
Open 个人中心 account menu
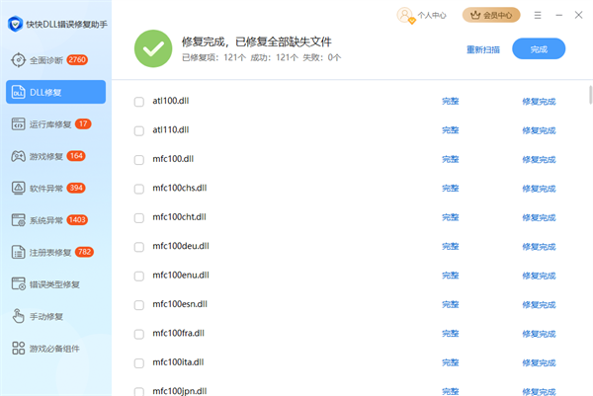tap(423, 15)
